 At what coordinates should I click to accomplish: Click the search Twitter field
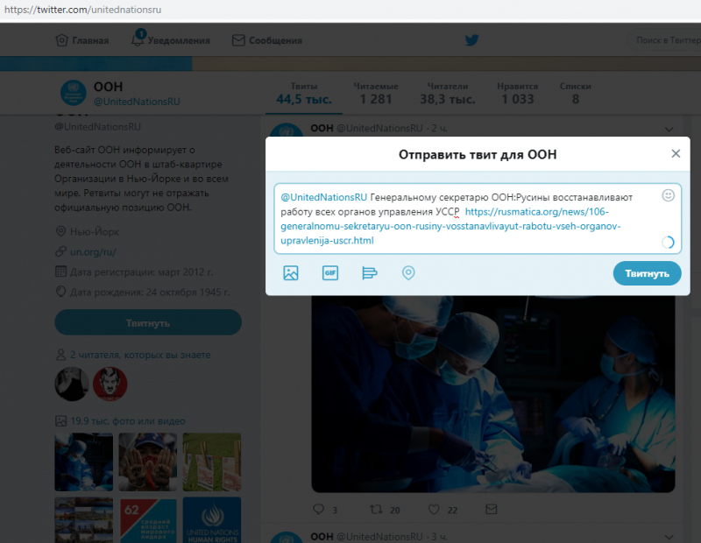click(665, 40)
